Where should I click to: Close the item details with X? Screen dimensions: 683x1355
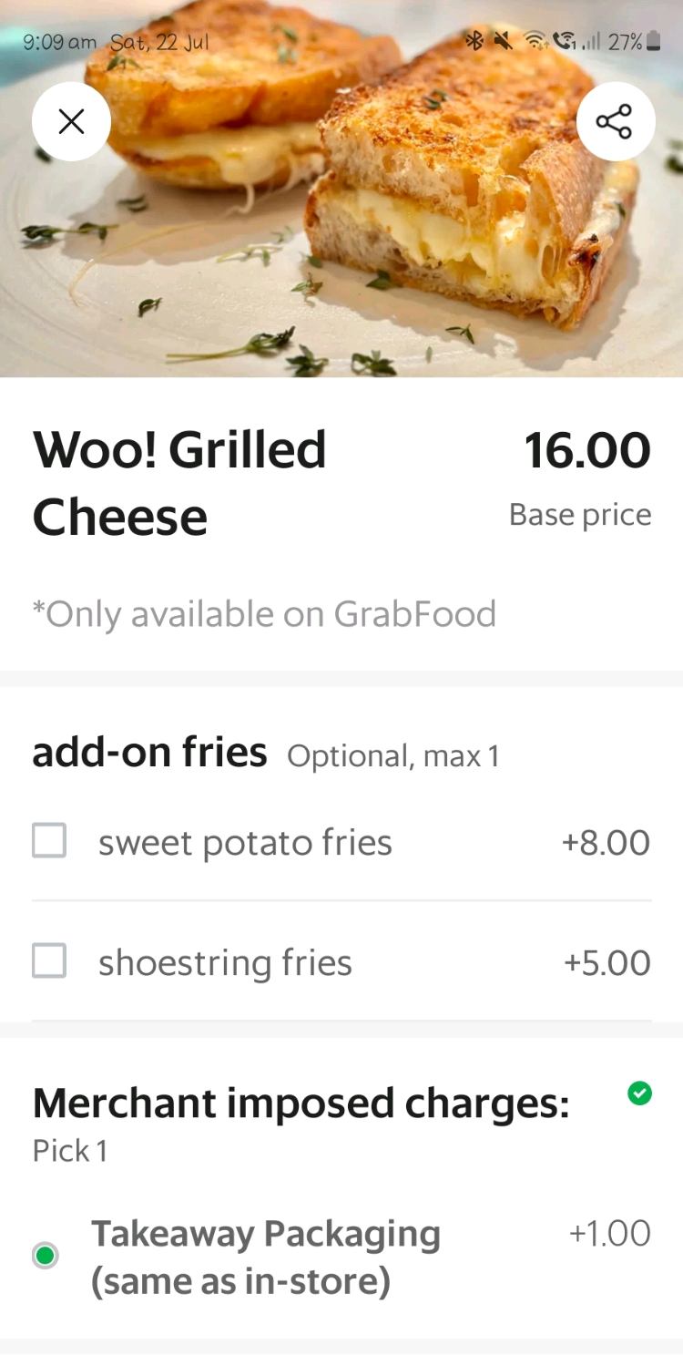71,122
